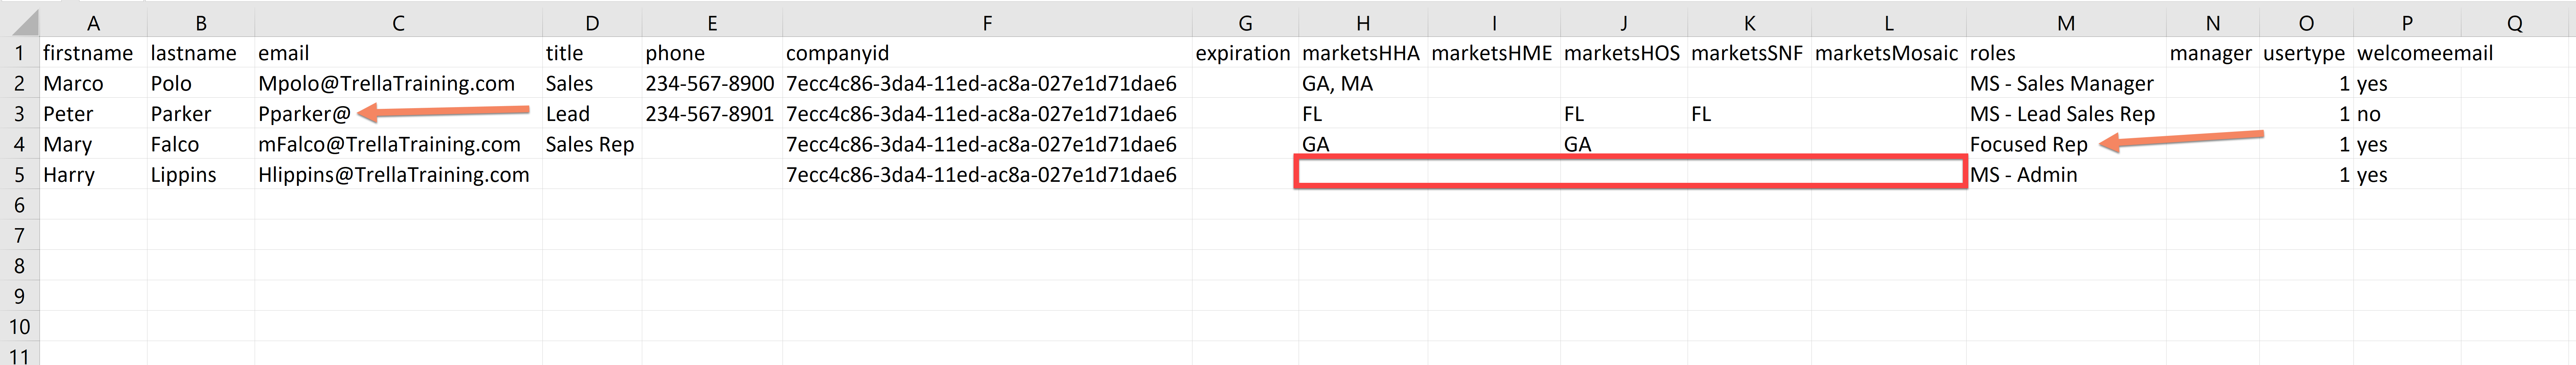This screenshot has width=2576, height=365.
Task: Select the incomplete 'Pparker@' email cell
Action: point(398,114)
